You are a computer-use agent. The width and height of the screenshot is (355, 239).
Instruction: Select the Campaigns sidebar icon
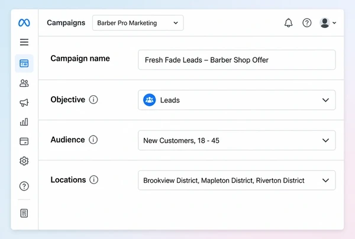[x=24, y=63]
